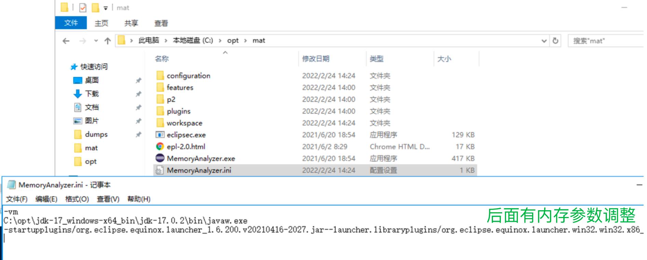The width and height of the screenshot is (647, 260).
Task: Open Notepad 编辑(E) menu
Action: [46, 199]
